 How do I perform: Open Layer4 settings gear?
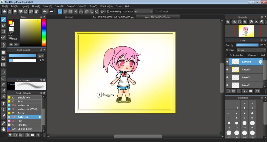tap(260, 62)
